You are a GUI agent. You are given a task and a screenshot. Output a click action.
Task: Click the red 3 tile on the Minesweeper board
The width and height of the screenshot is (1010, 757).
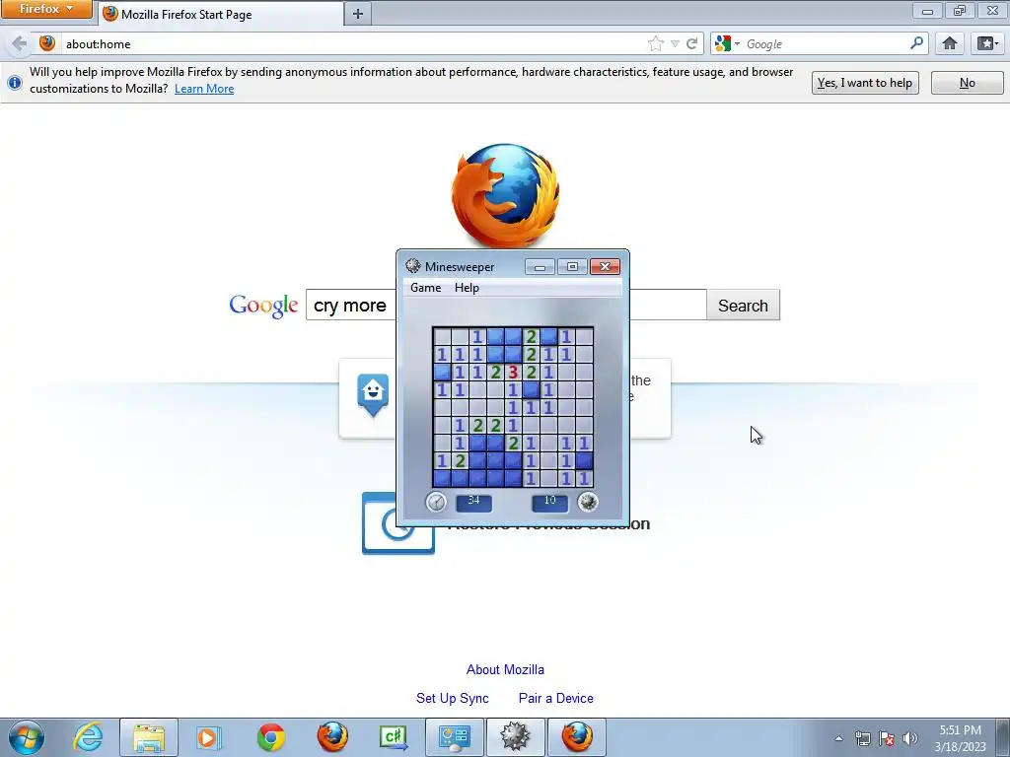pyautogui.click(x=513, y=372)
